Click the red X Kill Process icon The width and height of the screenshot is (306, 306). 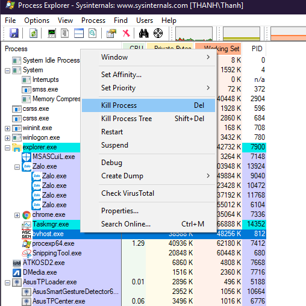[x=126, y=33]
